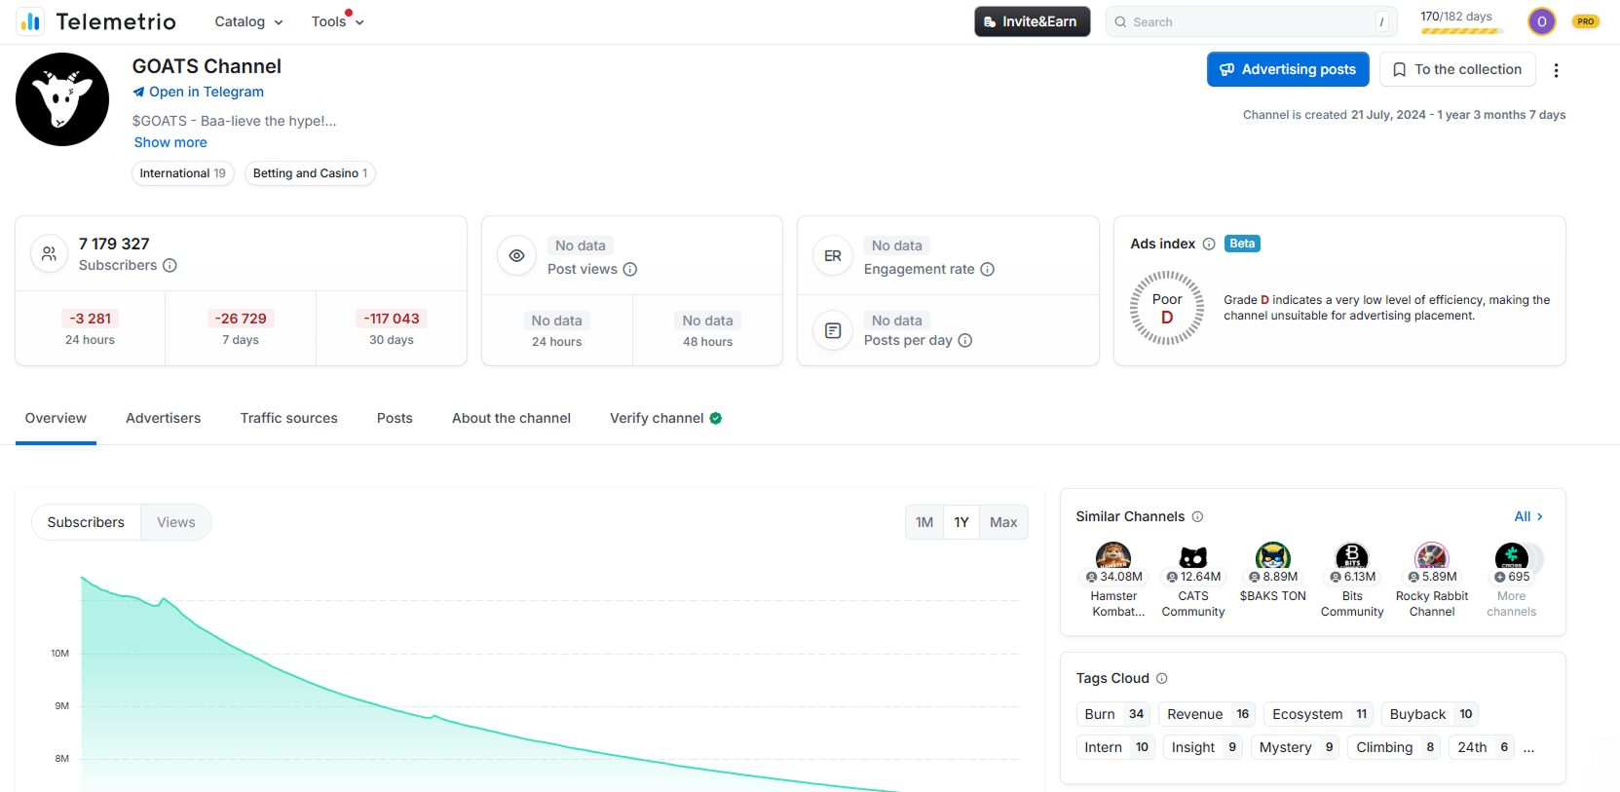Click the info icon beside Ads index
This screenshot has width=1620, height=792.
[x=1208, y=244]
